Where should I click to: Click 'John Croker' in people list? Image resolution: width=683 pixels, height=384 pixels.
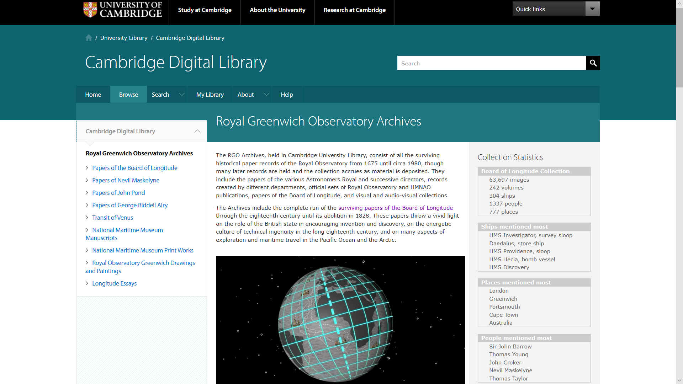505,363
